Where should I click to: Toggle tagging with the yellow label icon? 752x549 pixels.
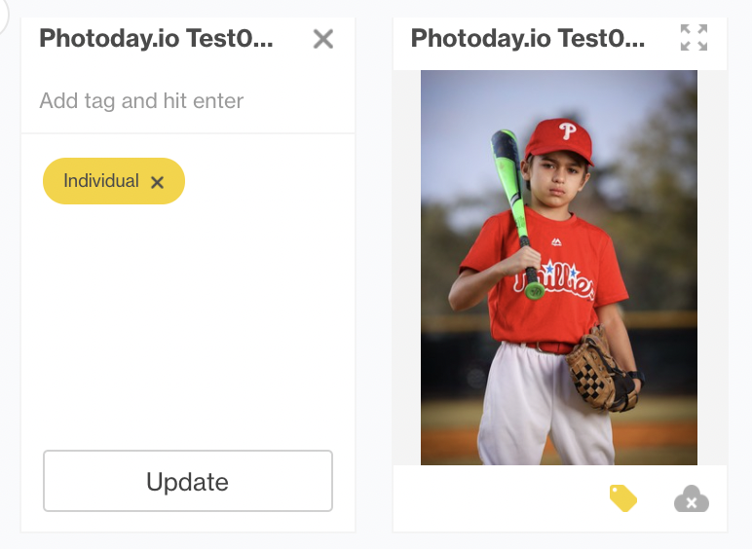[x=622, y=498]
